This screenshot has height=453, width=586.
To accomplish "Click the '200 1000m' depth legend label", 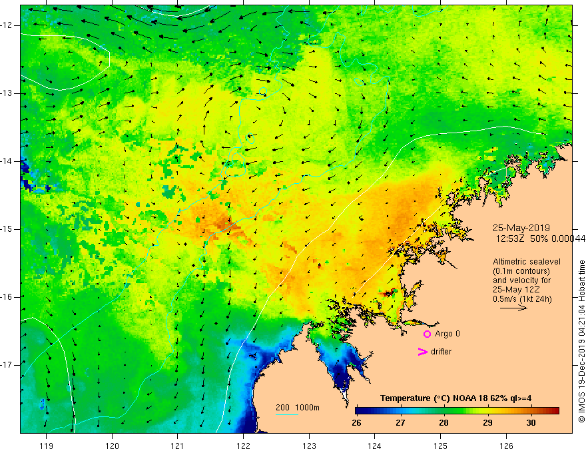I will click(298, 408).
